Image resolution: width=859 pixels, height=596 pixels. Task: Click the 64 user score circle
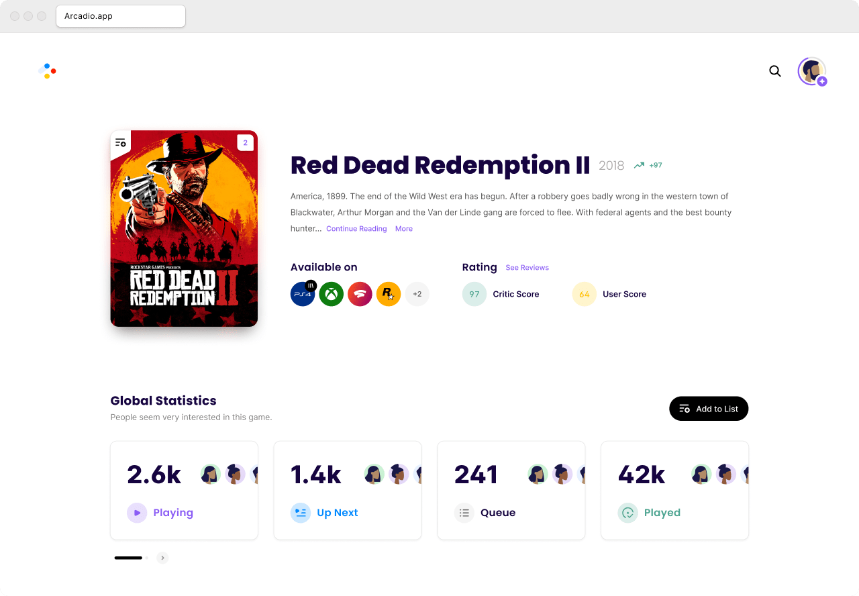click(585, 294)
